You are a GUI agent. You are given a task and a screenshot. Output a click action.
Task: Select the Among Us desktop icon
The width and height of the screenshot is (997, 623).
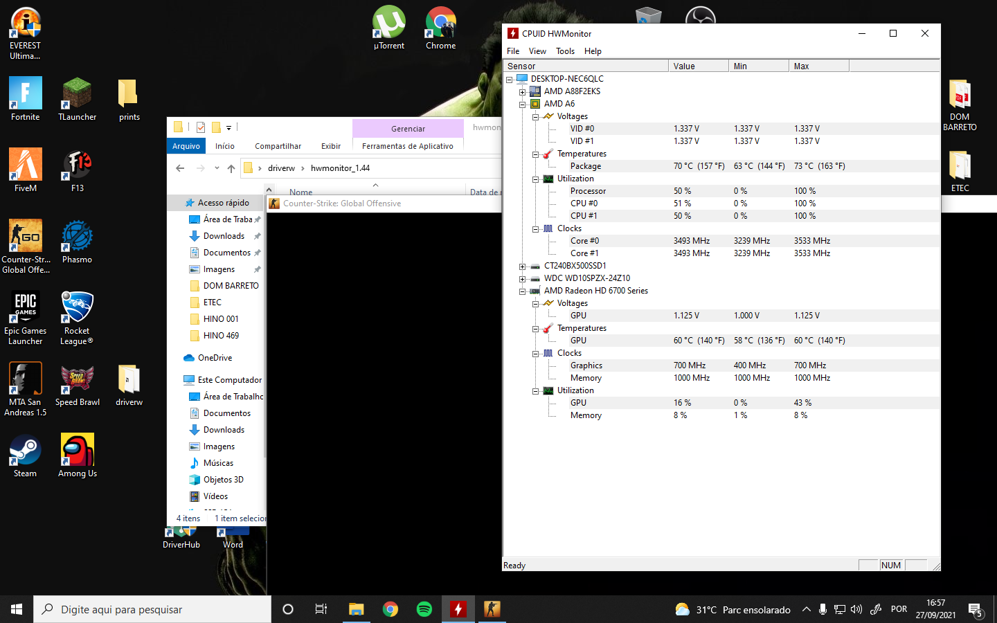[x=78, y=455]
